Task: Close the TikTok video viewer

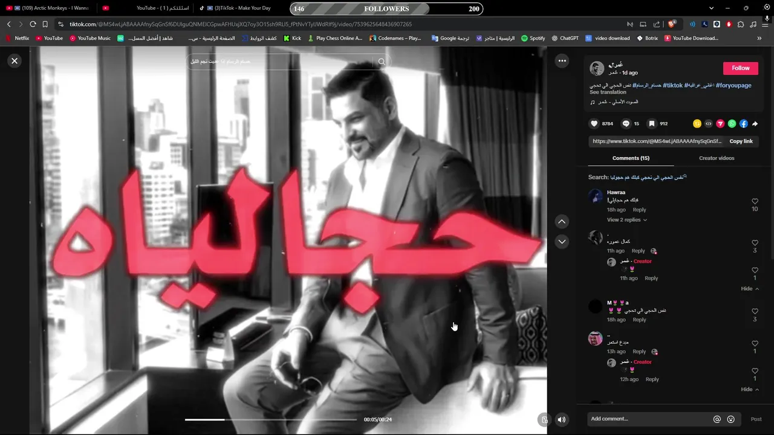Action: pyautogui.click(x=15, y=60)
